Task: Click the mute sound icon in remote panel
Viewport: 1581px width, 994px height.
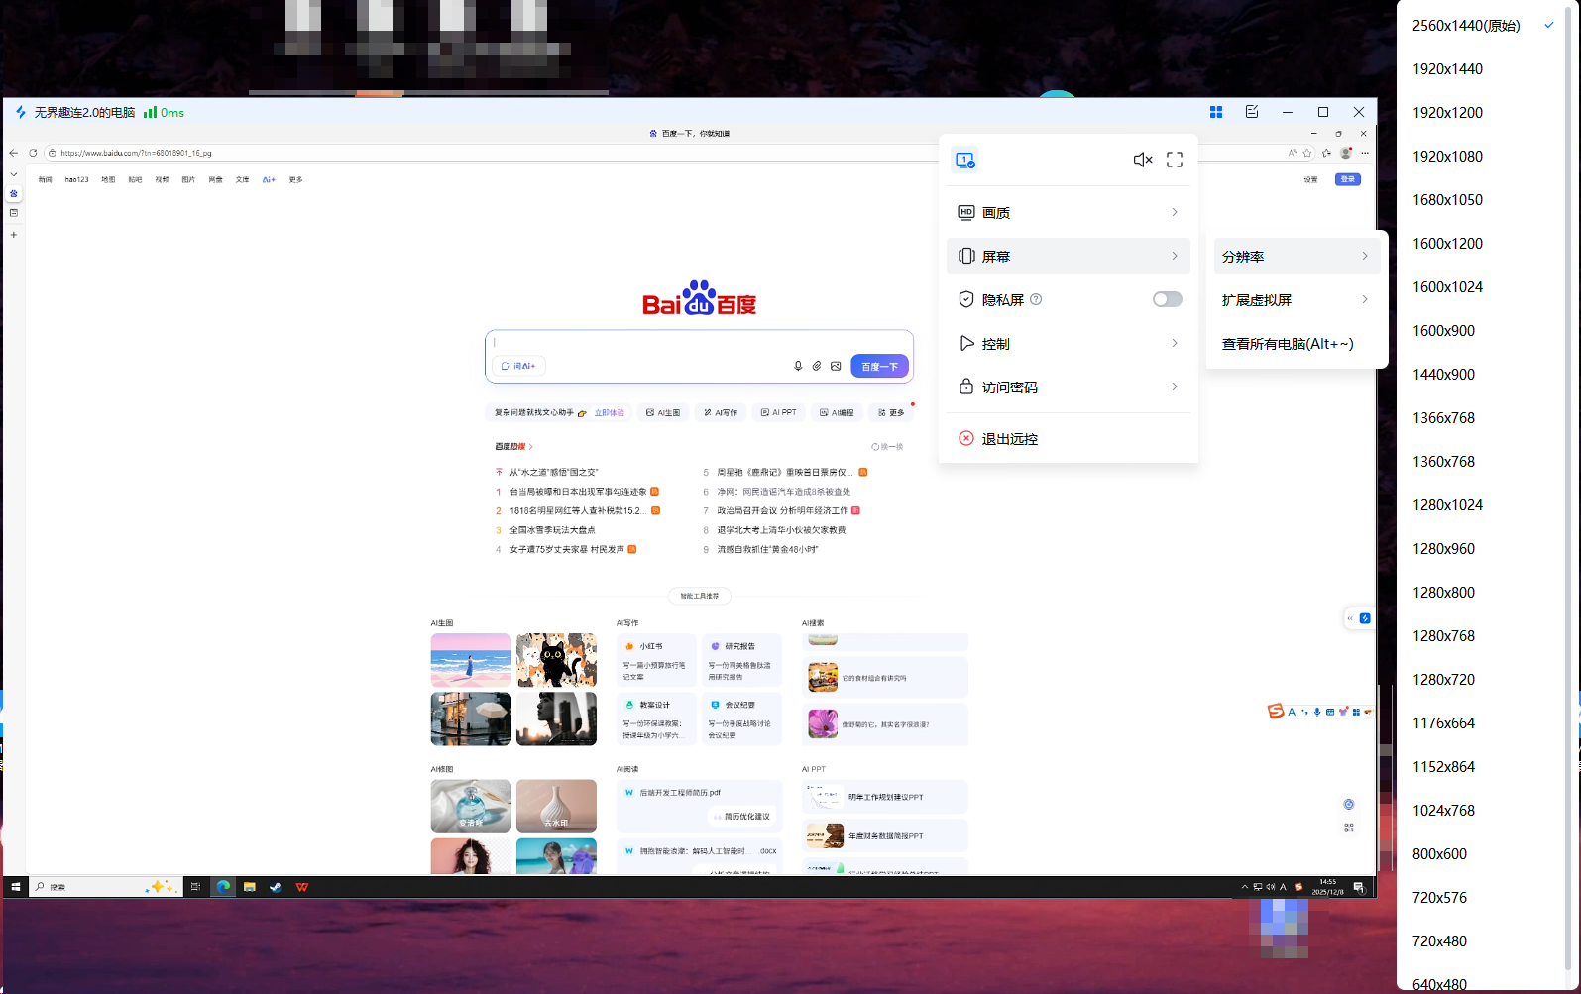Action: (1143, 160)
